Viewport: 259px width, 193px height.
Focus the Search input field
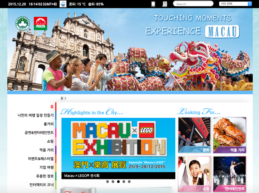pos(193,4)
